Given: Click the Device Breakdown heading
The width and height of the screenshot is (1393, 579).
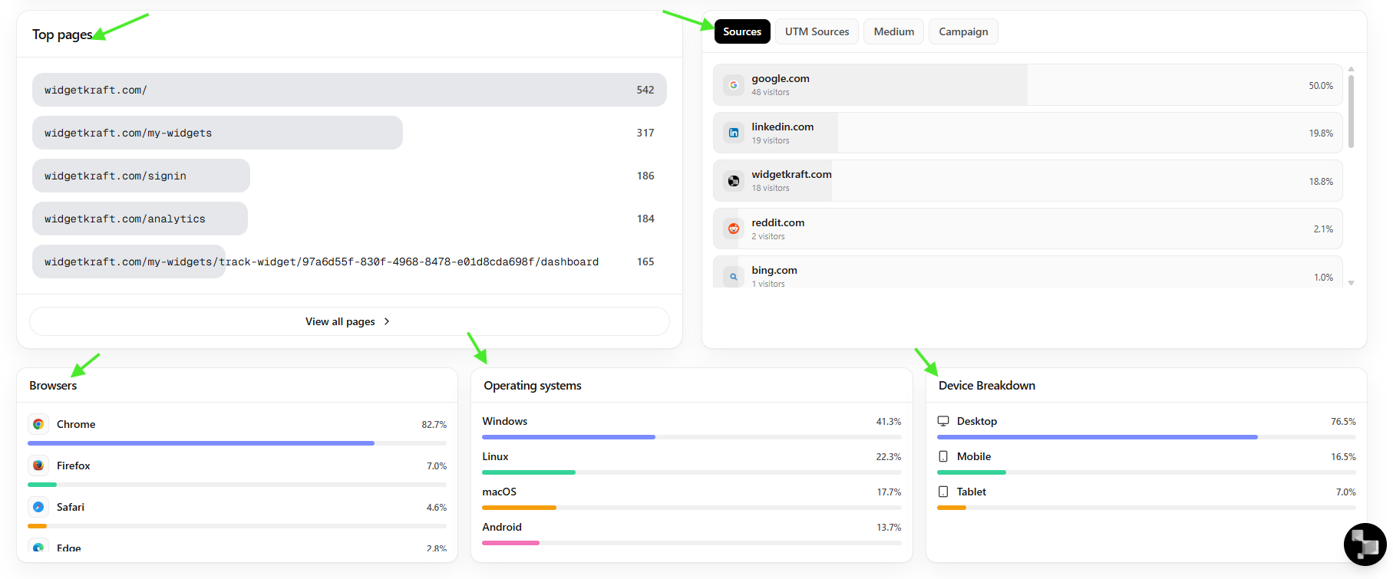Looking at the screenshot, I should pos(987,385).
